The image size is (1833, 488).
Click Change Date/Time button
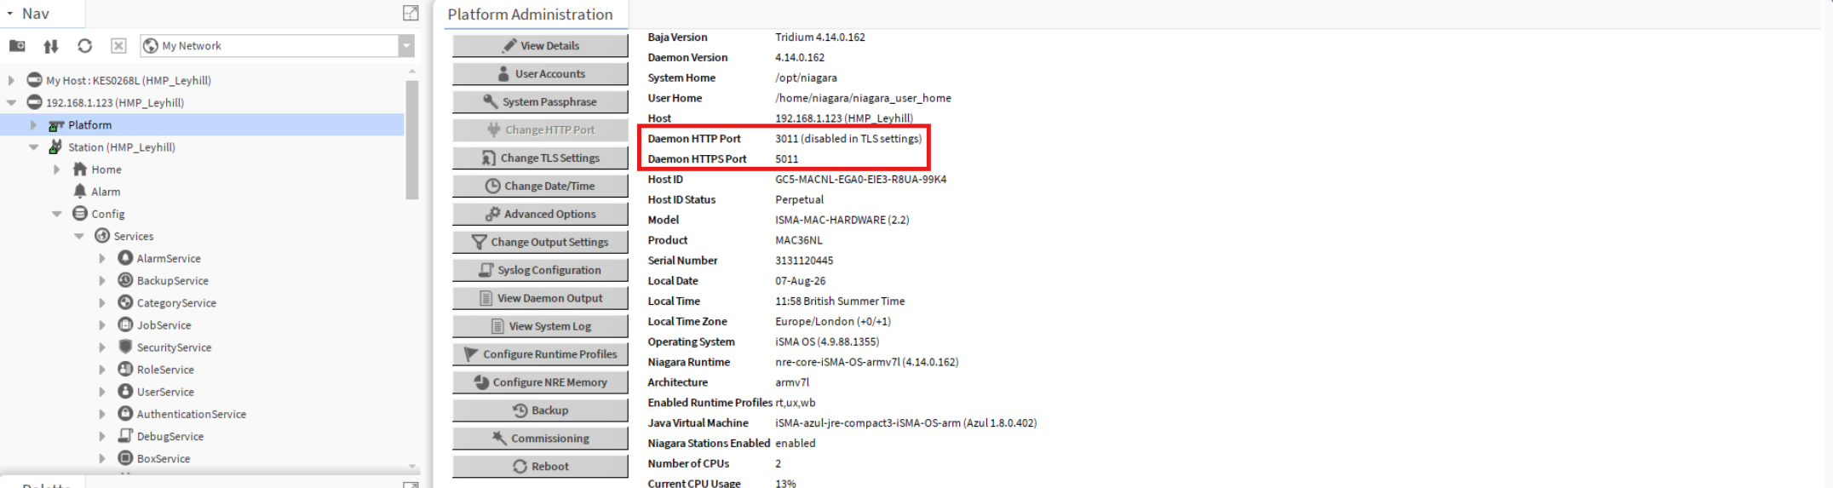(x=540, y=187)
